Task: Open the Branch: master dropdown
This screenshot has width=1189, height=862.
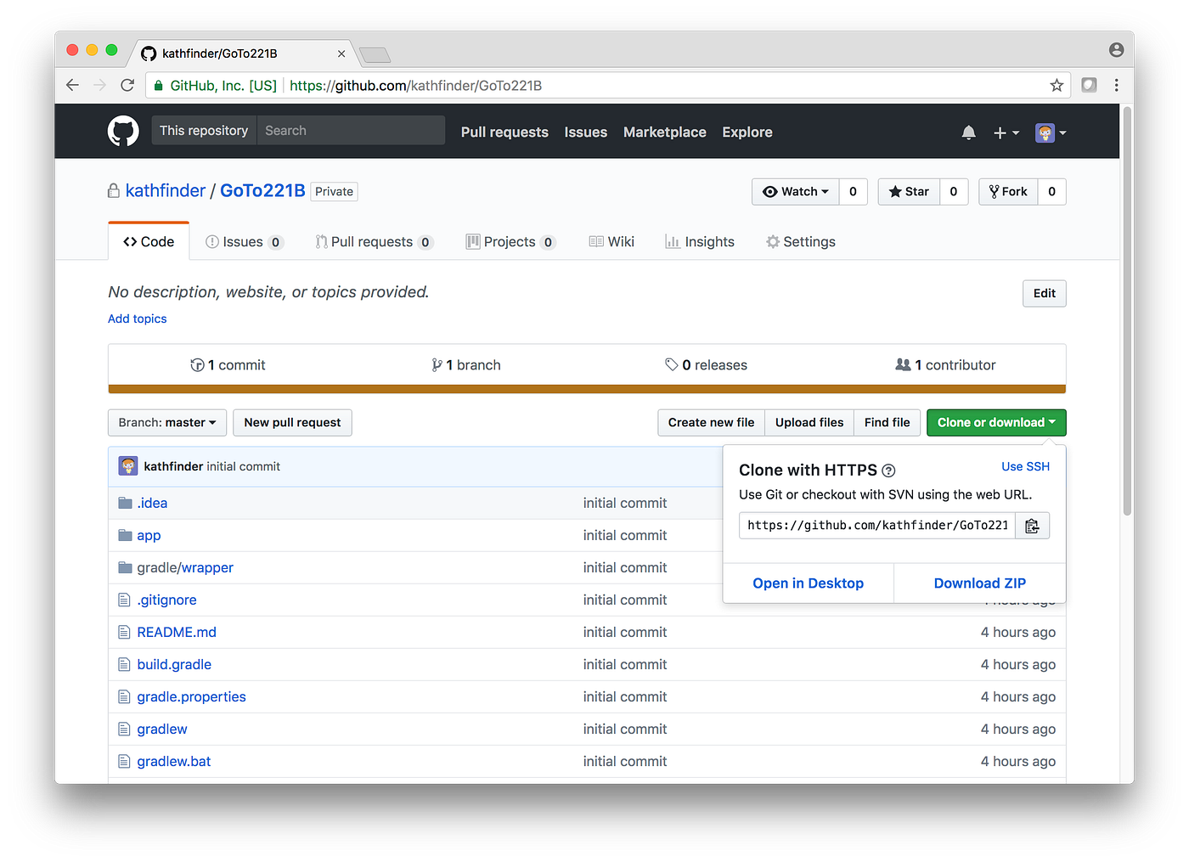Action: pos(166,422)
